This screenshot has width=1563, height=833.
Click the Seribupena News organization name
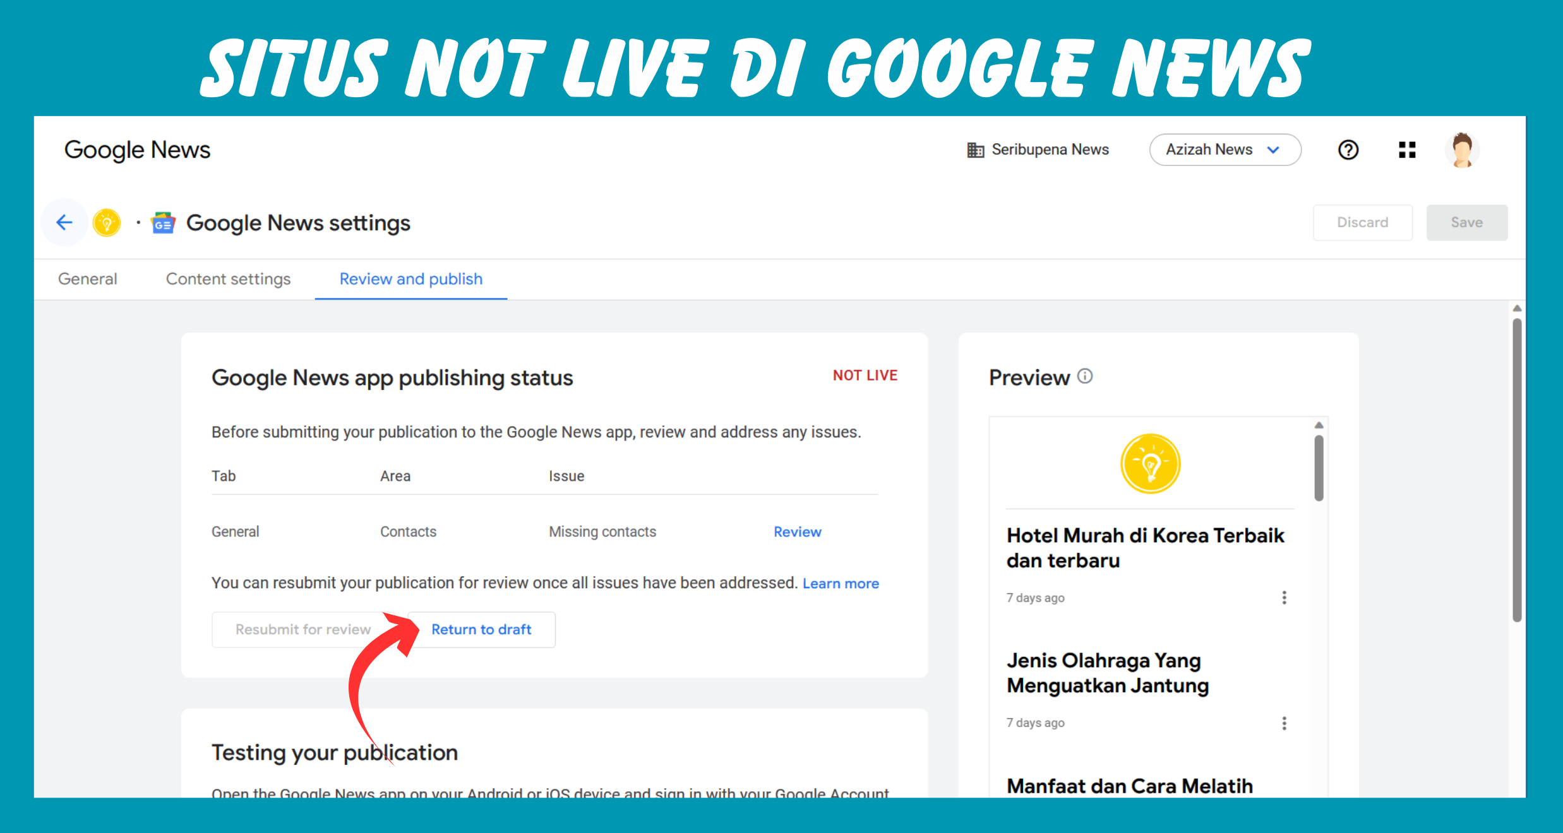tap(1050, 150)
